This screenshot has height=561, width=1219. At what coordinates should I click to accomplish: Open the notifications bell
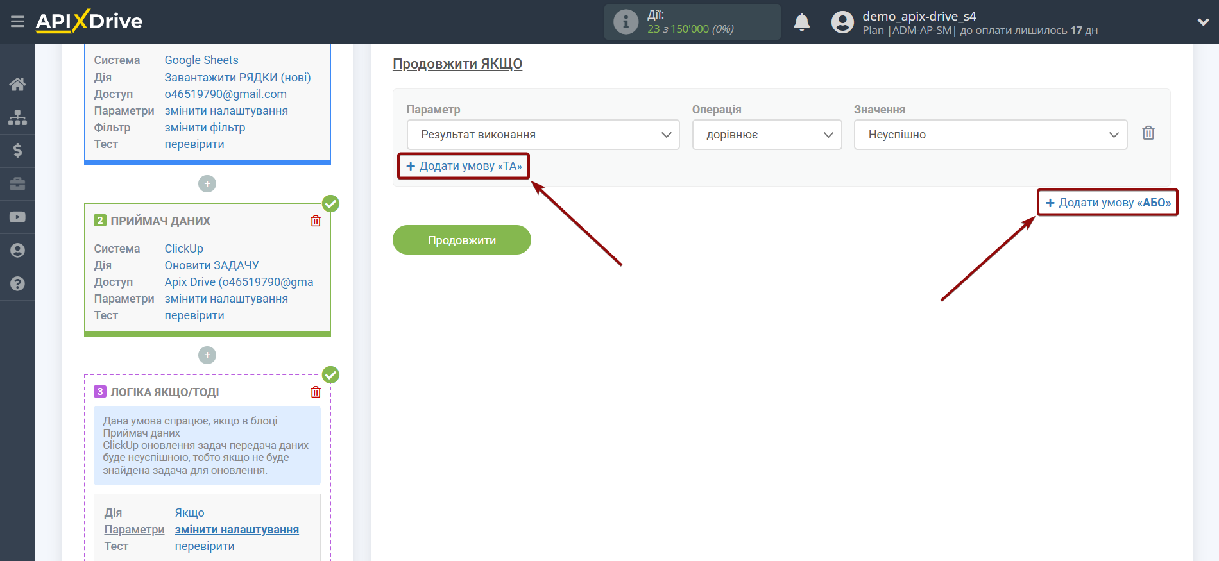[801, 22]
